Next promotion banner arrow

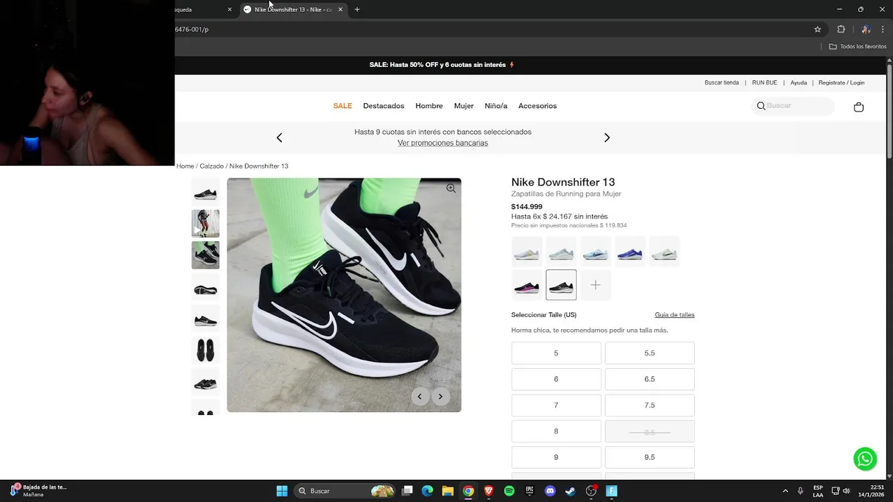[x=607, y=137]
